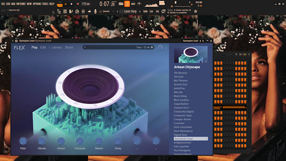Click the keyboard icon right of the time display
This screenshot has width=286, height=161.
[121, 4]
